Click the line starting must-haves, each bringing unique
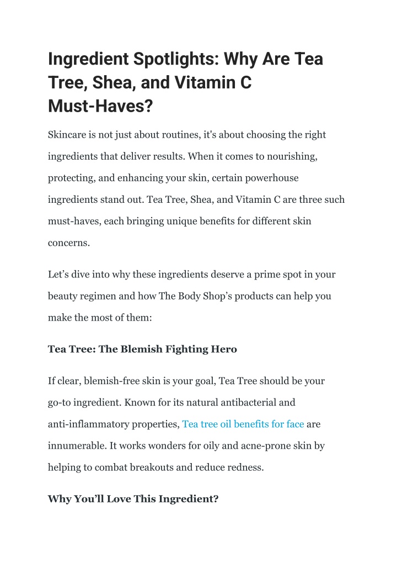The height and width of the screenshot is (562, 397). pos(180,221)
